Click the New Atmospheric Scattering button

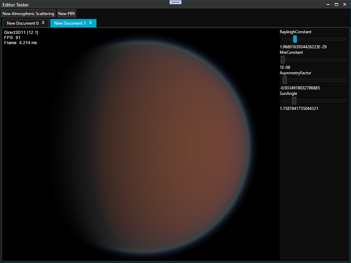[28, 14]
